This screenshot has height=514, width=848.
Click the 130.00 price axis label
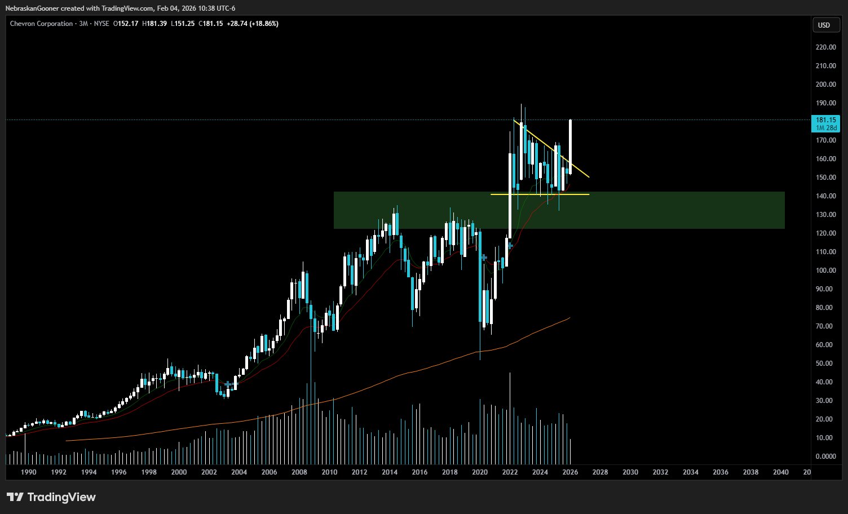(825, 215)
